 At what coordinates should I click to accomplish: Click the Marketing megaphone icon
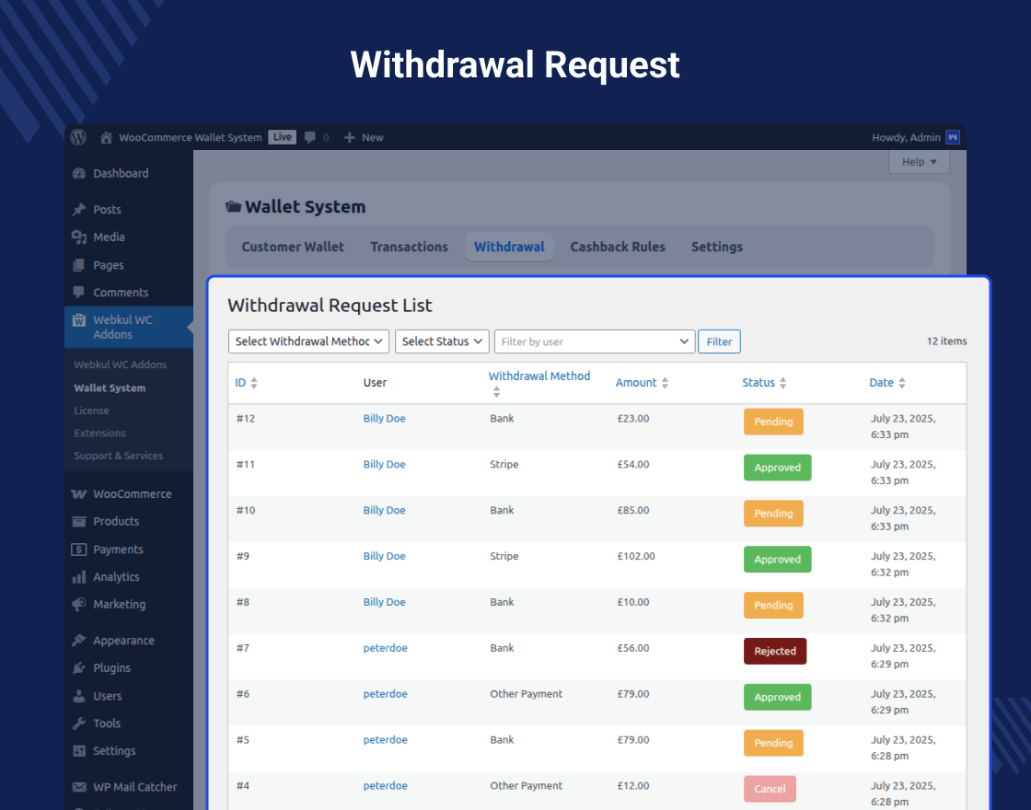[79, 604]
